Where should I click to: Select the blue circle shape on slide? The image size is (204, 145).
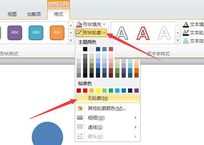pyautogui.click(x=47, y=134)
